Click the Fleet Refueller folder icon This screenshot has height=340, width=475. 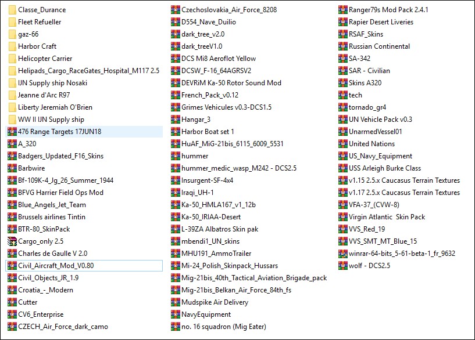point(12,22)
